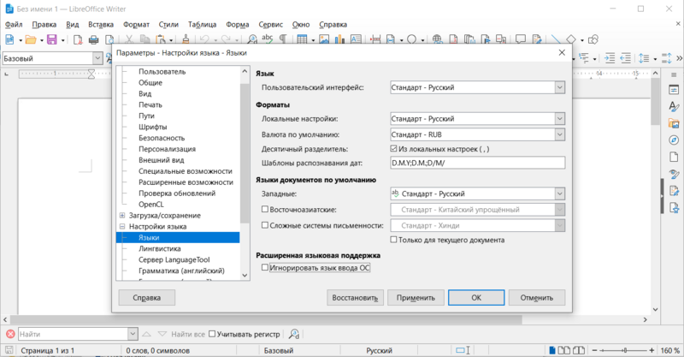Image resolution: width=684 pixels, height=357 pixels.
Task: Insert image toolbar icon
Action: (x=324, y=39)
